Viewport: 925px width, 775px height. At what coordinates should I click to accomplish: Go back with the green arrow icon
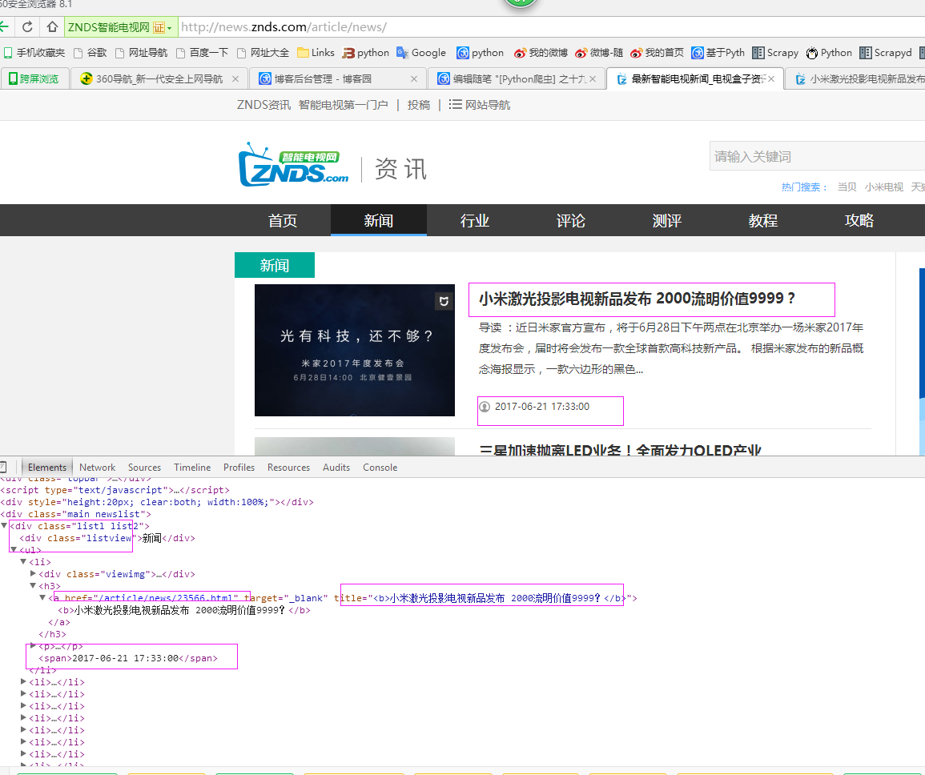click(x=4, y=27)
